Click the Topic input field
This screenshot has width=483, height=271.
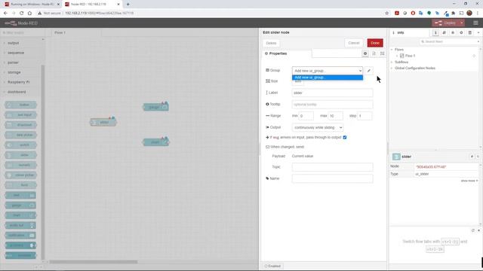tap(332, 167)
